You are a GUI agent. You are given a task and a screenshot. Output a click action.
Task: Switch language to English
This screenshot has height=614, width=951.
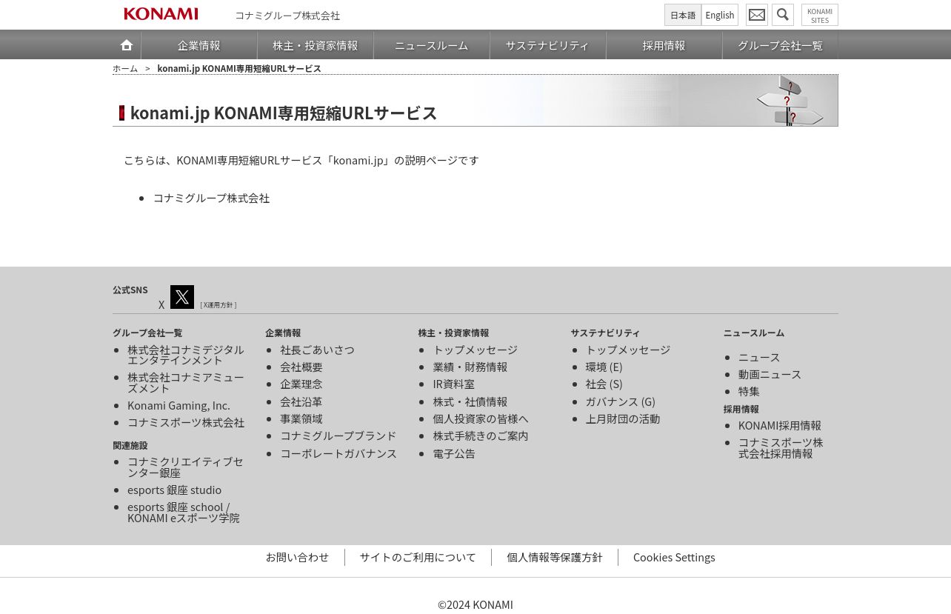[720, 15]
